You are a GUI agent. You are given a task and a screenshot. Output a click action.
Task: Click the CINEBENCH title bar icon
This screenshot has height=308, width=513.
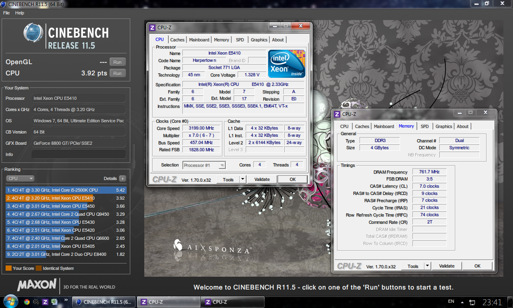coord(4,4)
